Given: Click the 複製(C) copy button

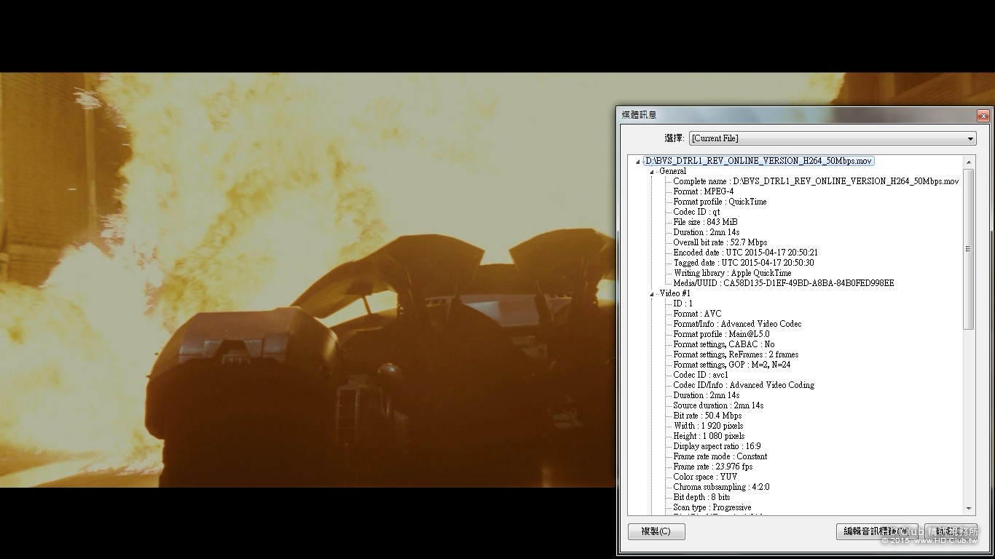Looking at the screenshot, I should click(x=656, y=531).
